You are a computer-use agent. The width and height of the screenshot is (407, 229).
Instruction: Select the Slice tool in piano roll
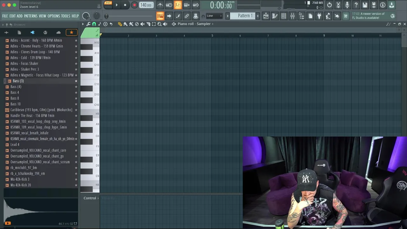pos(148,24)
